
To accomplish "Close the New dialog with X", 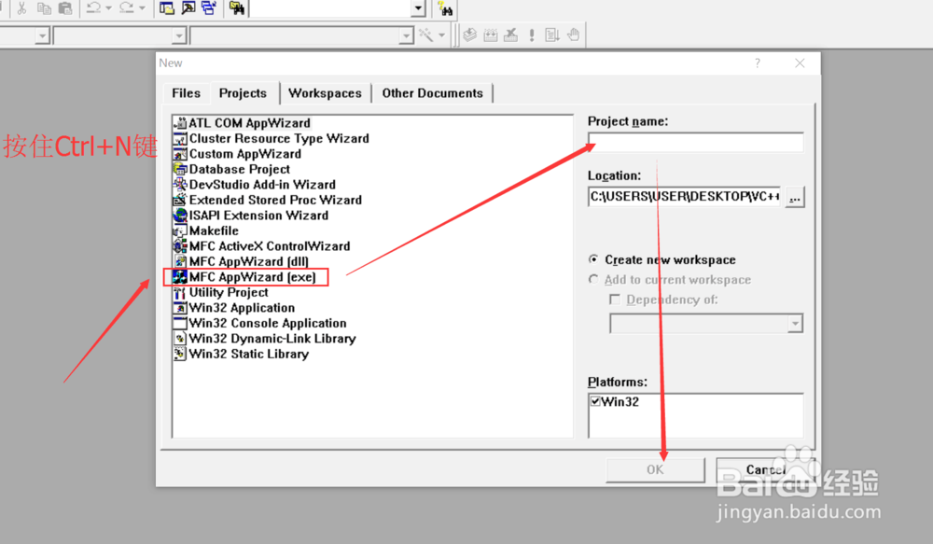I will coord(800,63).
